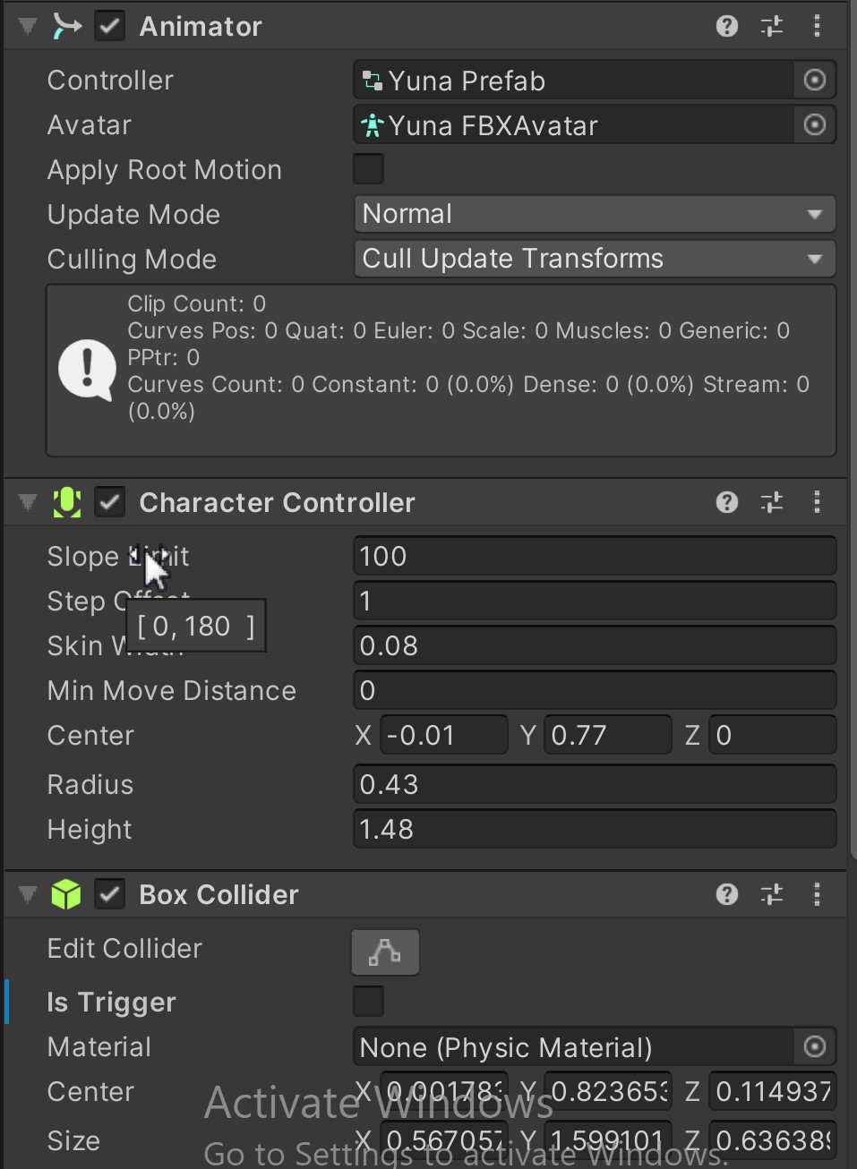Open the Update Mode dropdown
This screenshot has width=857, height=1169.
point(595,214)
